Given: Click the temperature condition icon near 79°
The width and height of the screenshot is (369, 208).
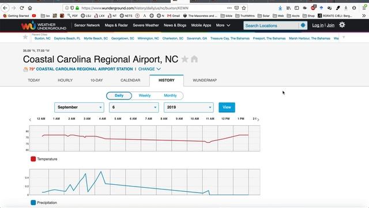Looking at the screenshot, I should pos(25,69).
